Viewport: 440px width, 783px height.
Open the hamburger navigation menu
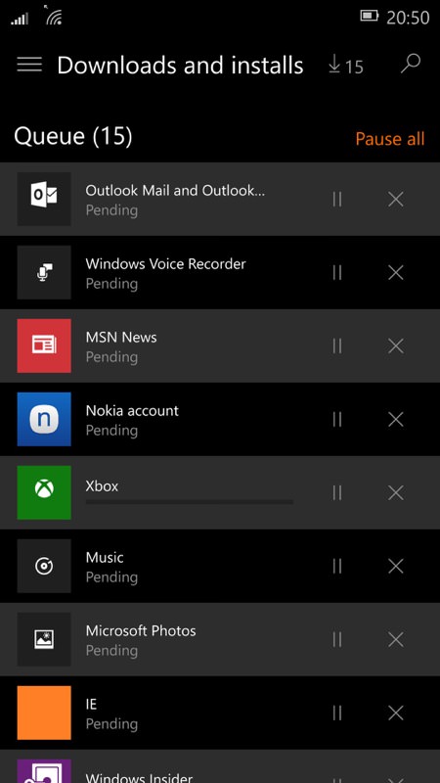29,65
